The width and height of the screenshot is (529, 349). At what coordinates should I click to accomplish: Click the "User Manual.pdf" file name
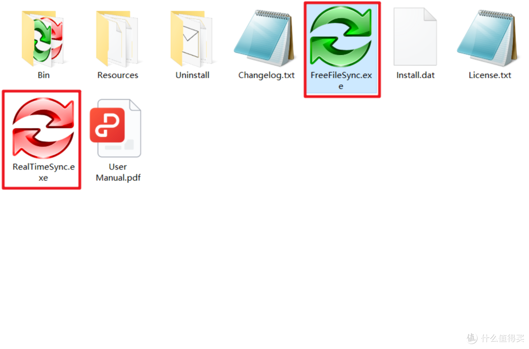tap(118, 172)
